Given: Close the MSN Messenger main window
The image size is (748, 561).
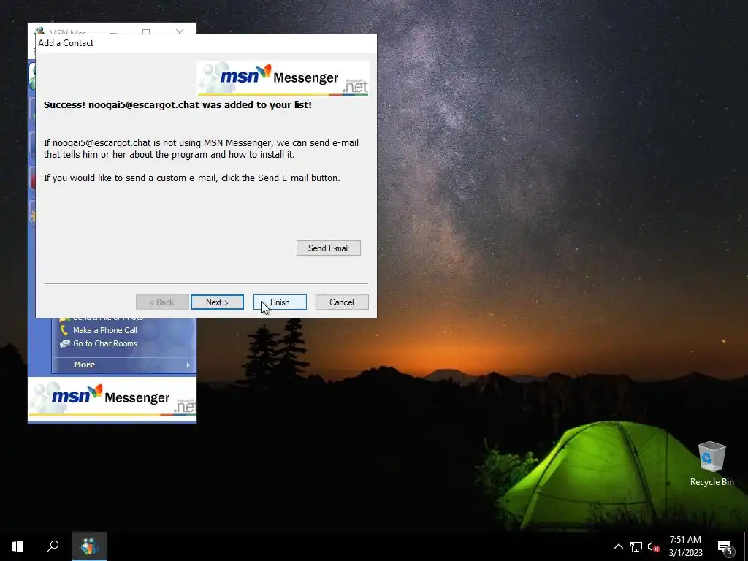Looking at the screenshot, I should click(x=180, y=31).
